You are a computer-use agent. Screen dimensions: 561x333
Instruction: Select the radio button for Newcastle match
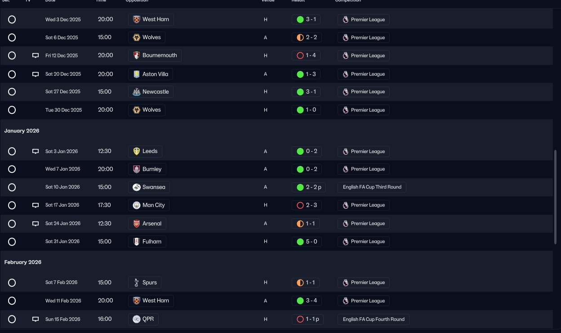pyautogui.click(x=12, y=92)
